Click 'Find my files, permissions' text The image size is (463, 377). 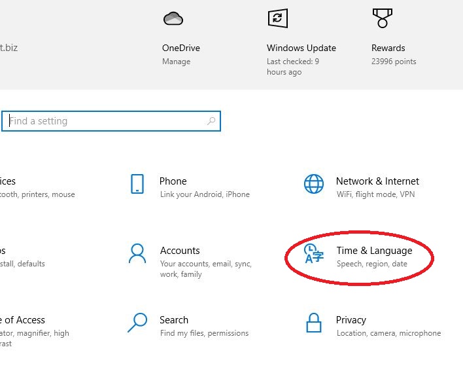click(x=204, y=333)
